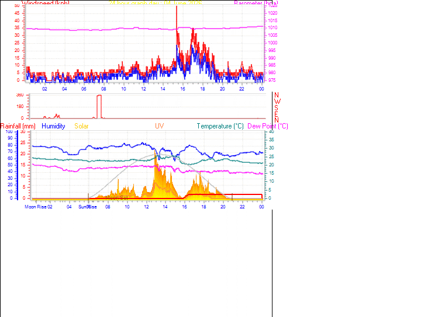This screenshot has width=445, height=317.
Task: Click the 1010 barometer axis value
Action: pyautogui.click(x=272, y=28)
